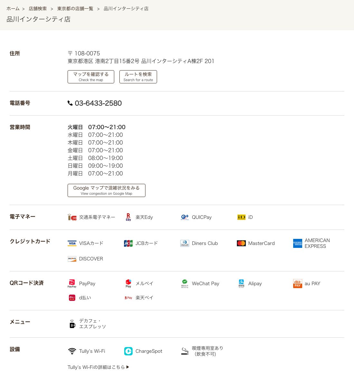Click the 楽天ペイ R Pay logo
The width and height of the screenshot is (354, 376).
click(x=128, y=298)
